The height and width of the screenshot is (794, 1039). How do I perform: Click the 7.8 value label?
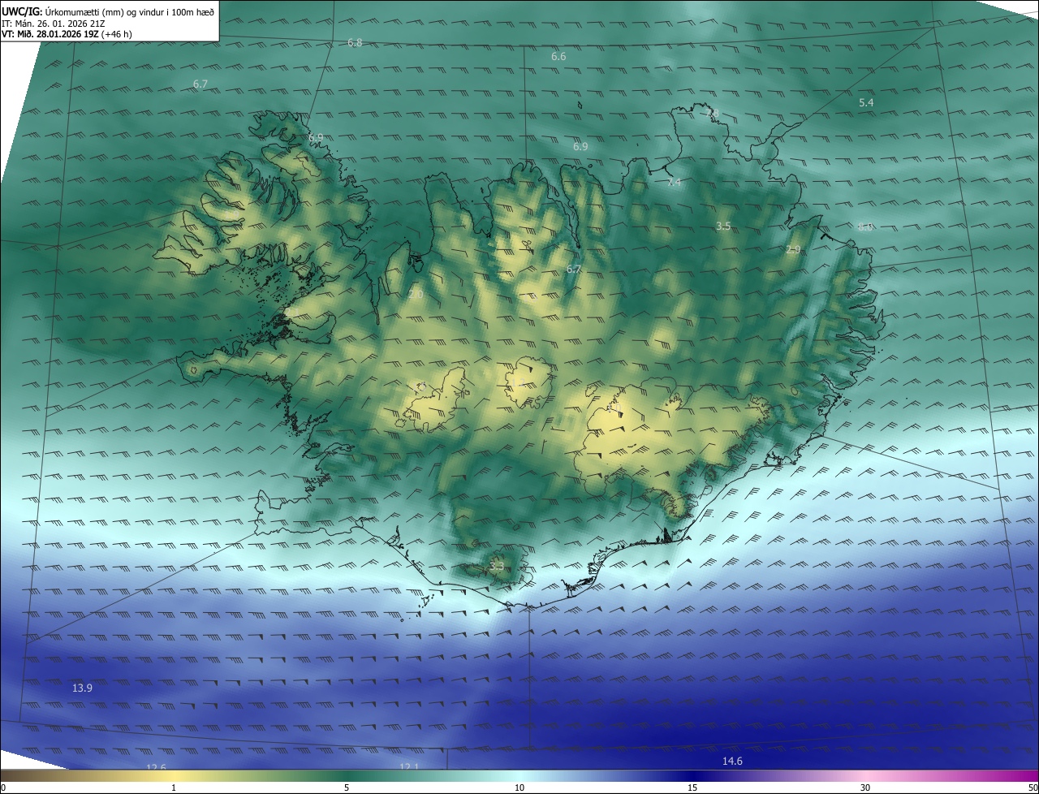click(712, 114)
